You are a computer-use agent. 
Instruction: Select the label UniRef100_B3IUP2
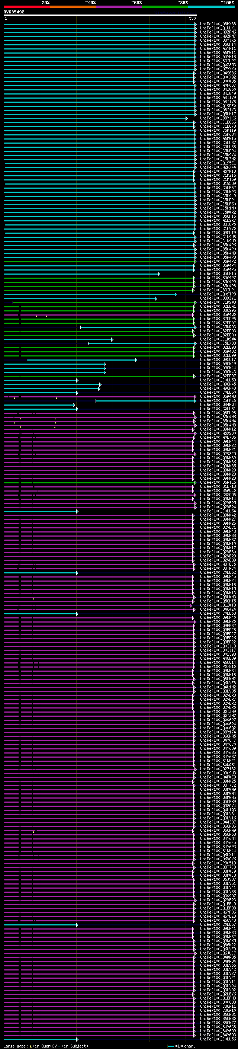coord(218,61)
